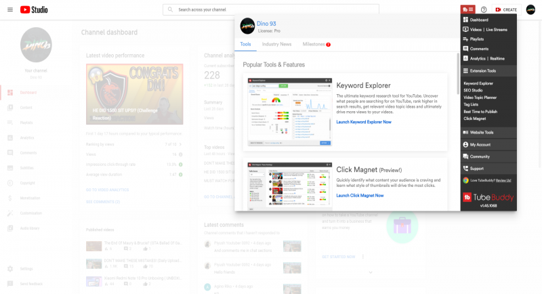542x294 pixels.
Task: Switch to the Milestones tab
Action: [x=314, y=44]
